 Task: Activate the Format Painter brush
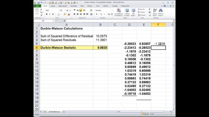(x=41, y=15)
